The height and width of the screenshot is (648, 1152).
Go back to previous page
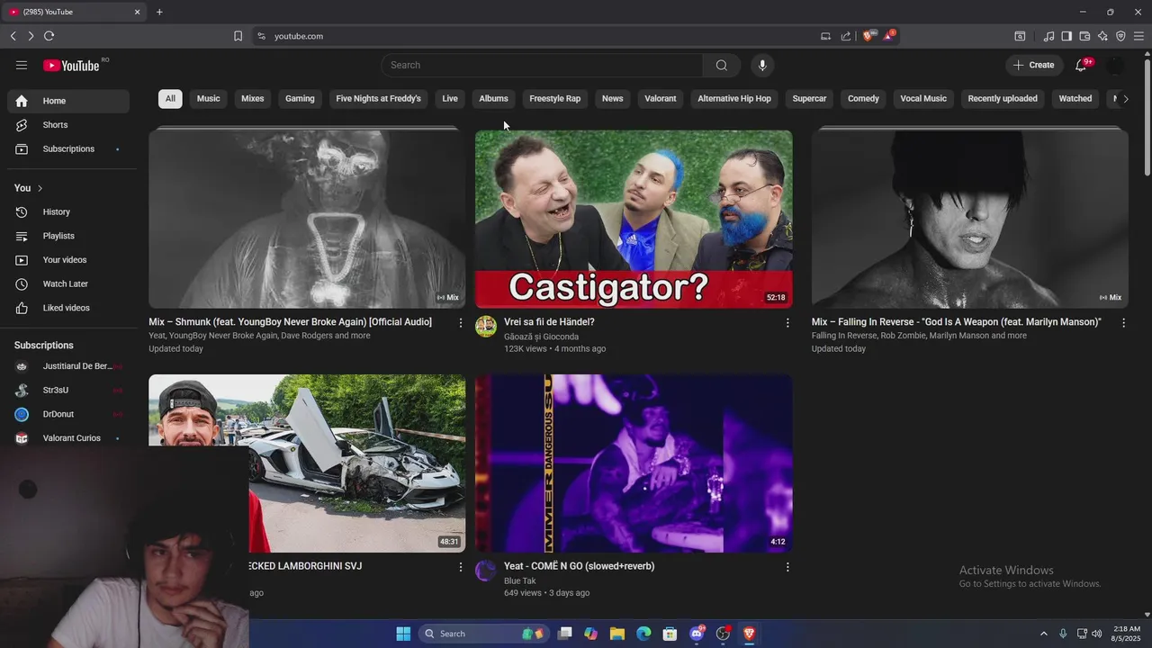13,36
